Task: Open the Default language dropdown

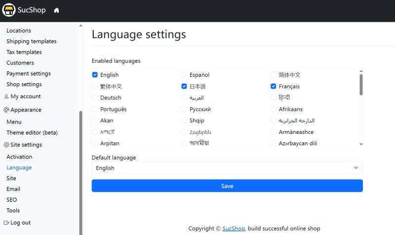Action: coord(227,168)
